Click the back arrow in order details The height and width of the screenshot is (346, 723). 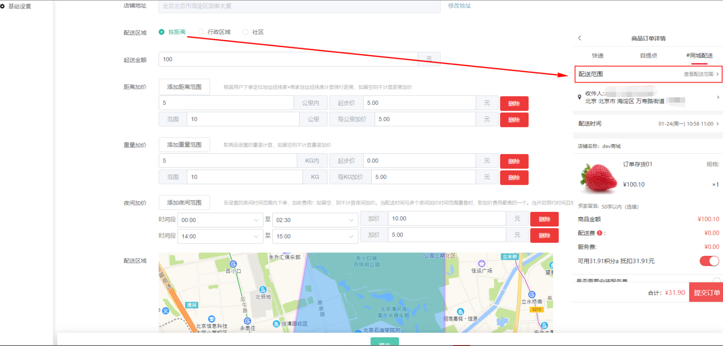click(x=579, y=38)
